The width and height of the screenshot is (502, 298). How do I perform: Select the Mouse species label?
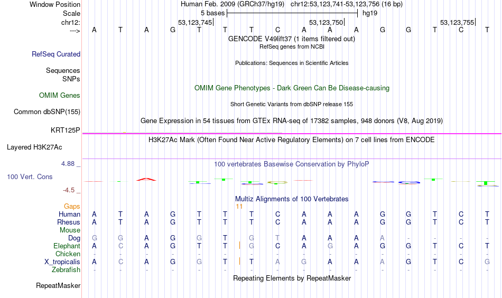70,230
